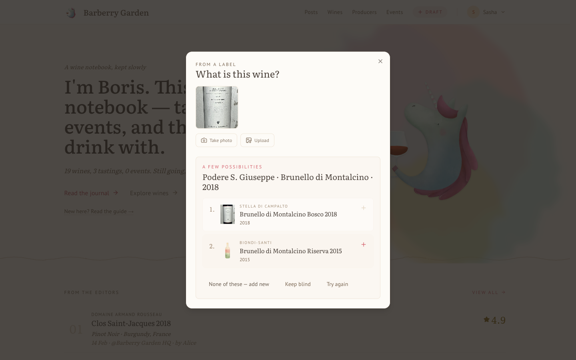Click 'None of these — add new'
This screenshot has width=576, height=360.
[x=239, y=284]
